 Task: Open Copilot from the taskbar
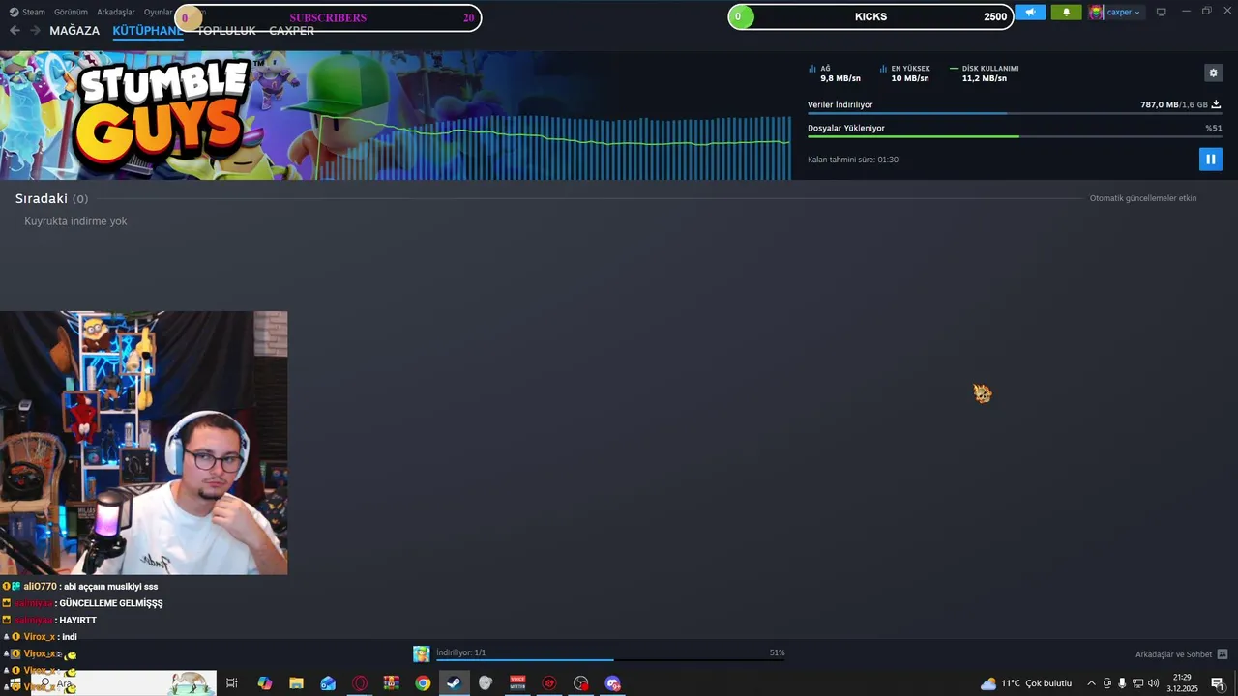coord(265,683)
